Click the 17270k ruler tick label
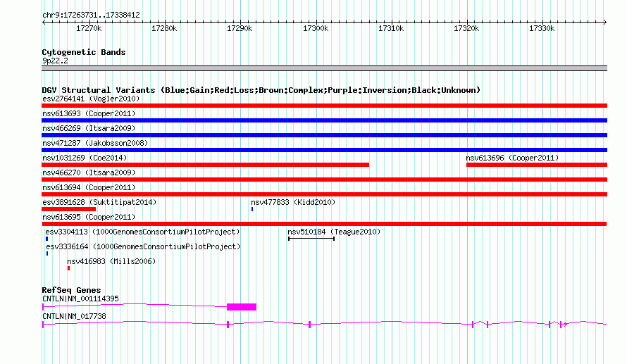This screenshot has height=364, width=627. tap(89, 28)
